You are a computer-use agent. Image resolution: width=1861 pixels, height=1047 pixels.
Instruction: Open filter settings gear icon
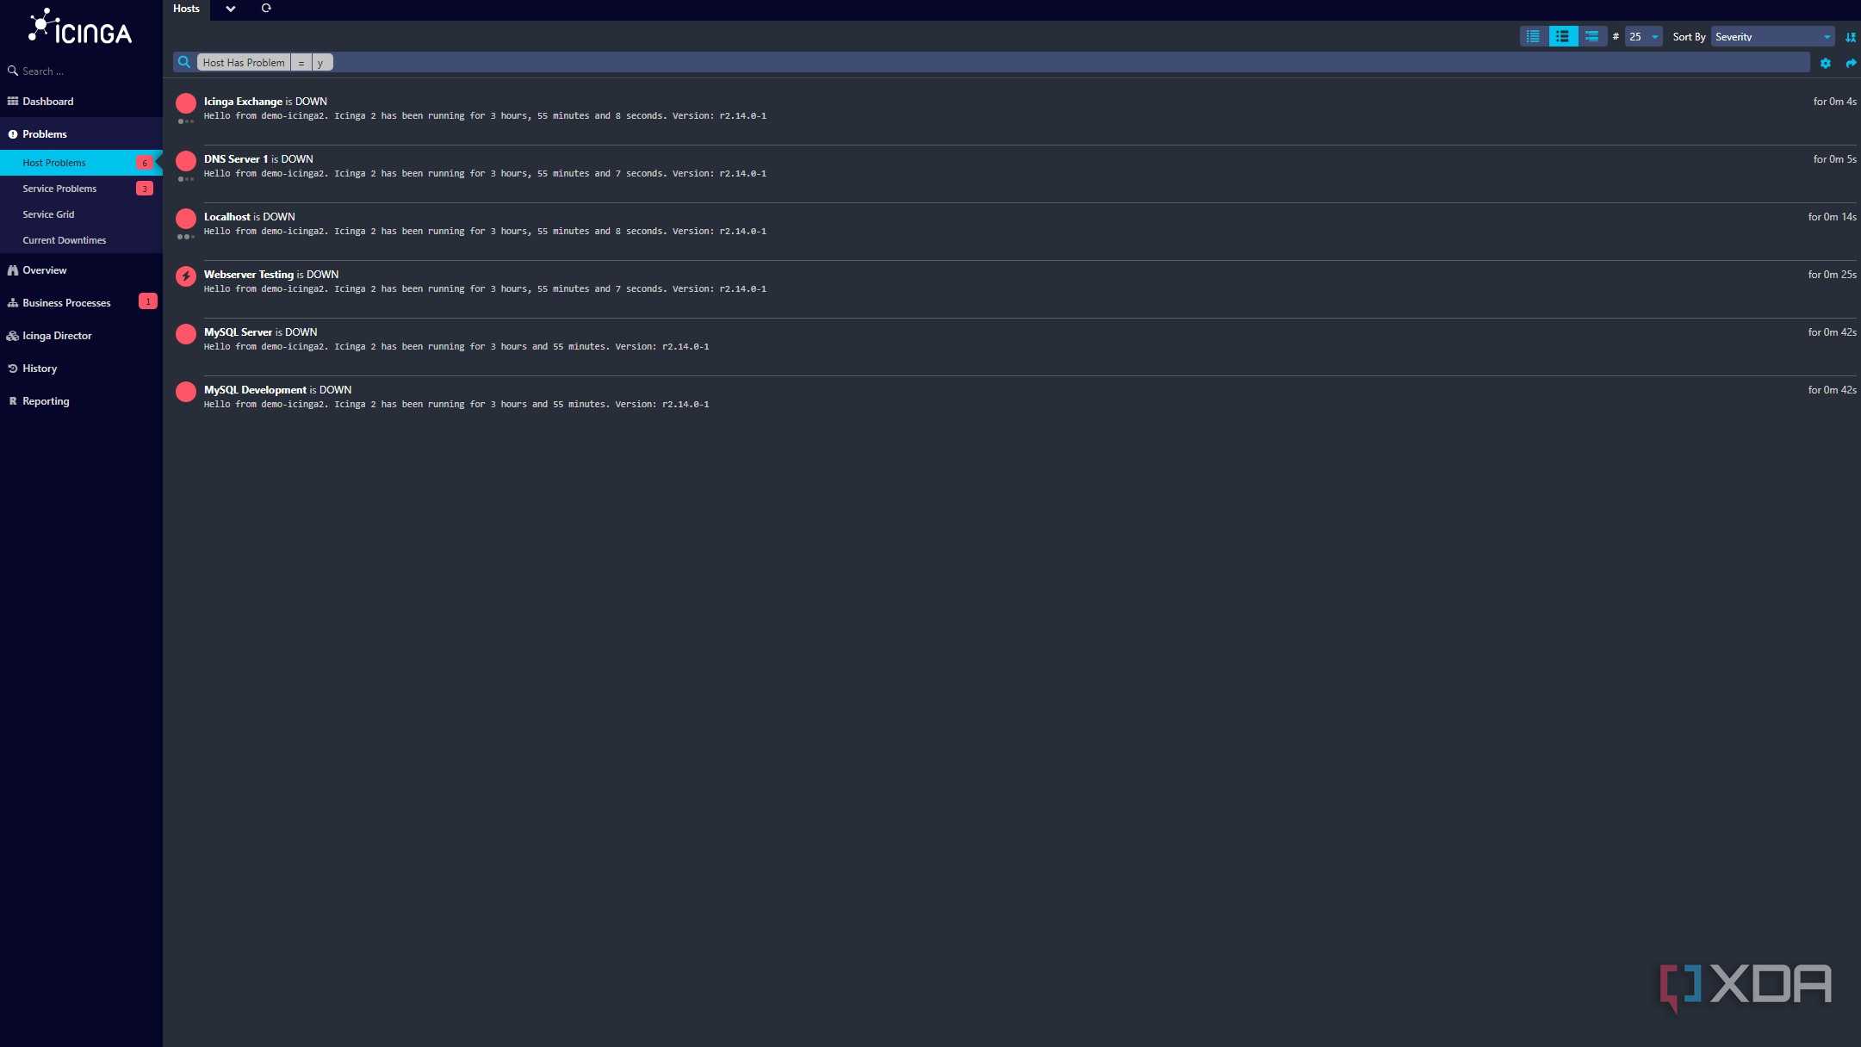(1825, 63)
